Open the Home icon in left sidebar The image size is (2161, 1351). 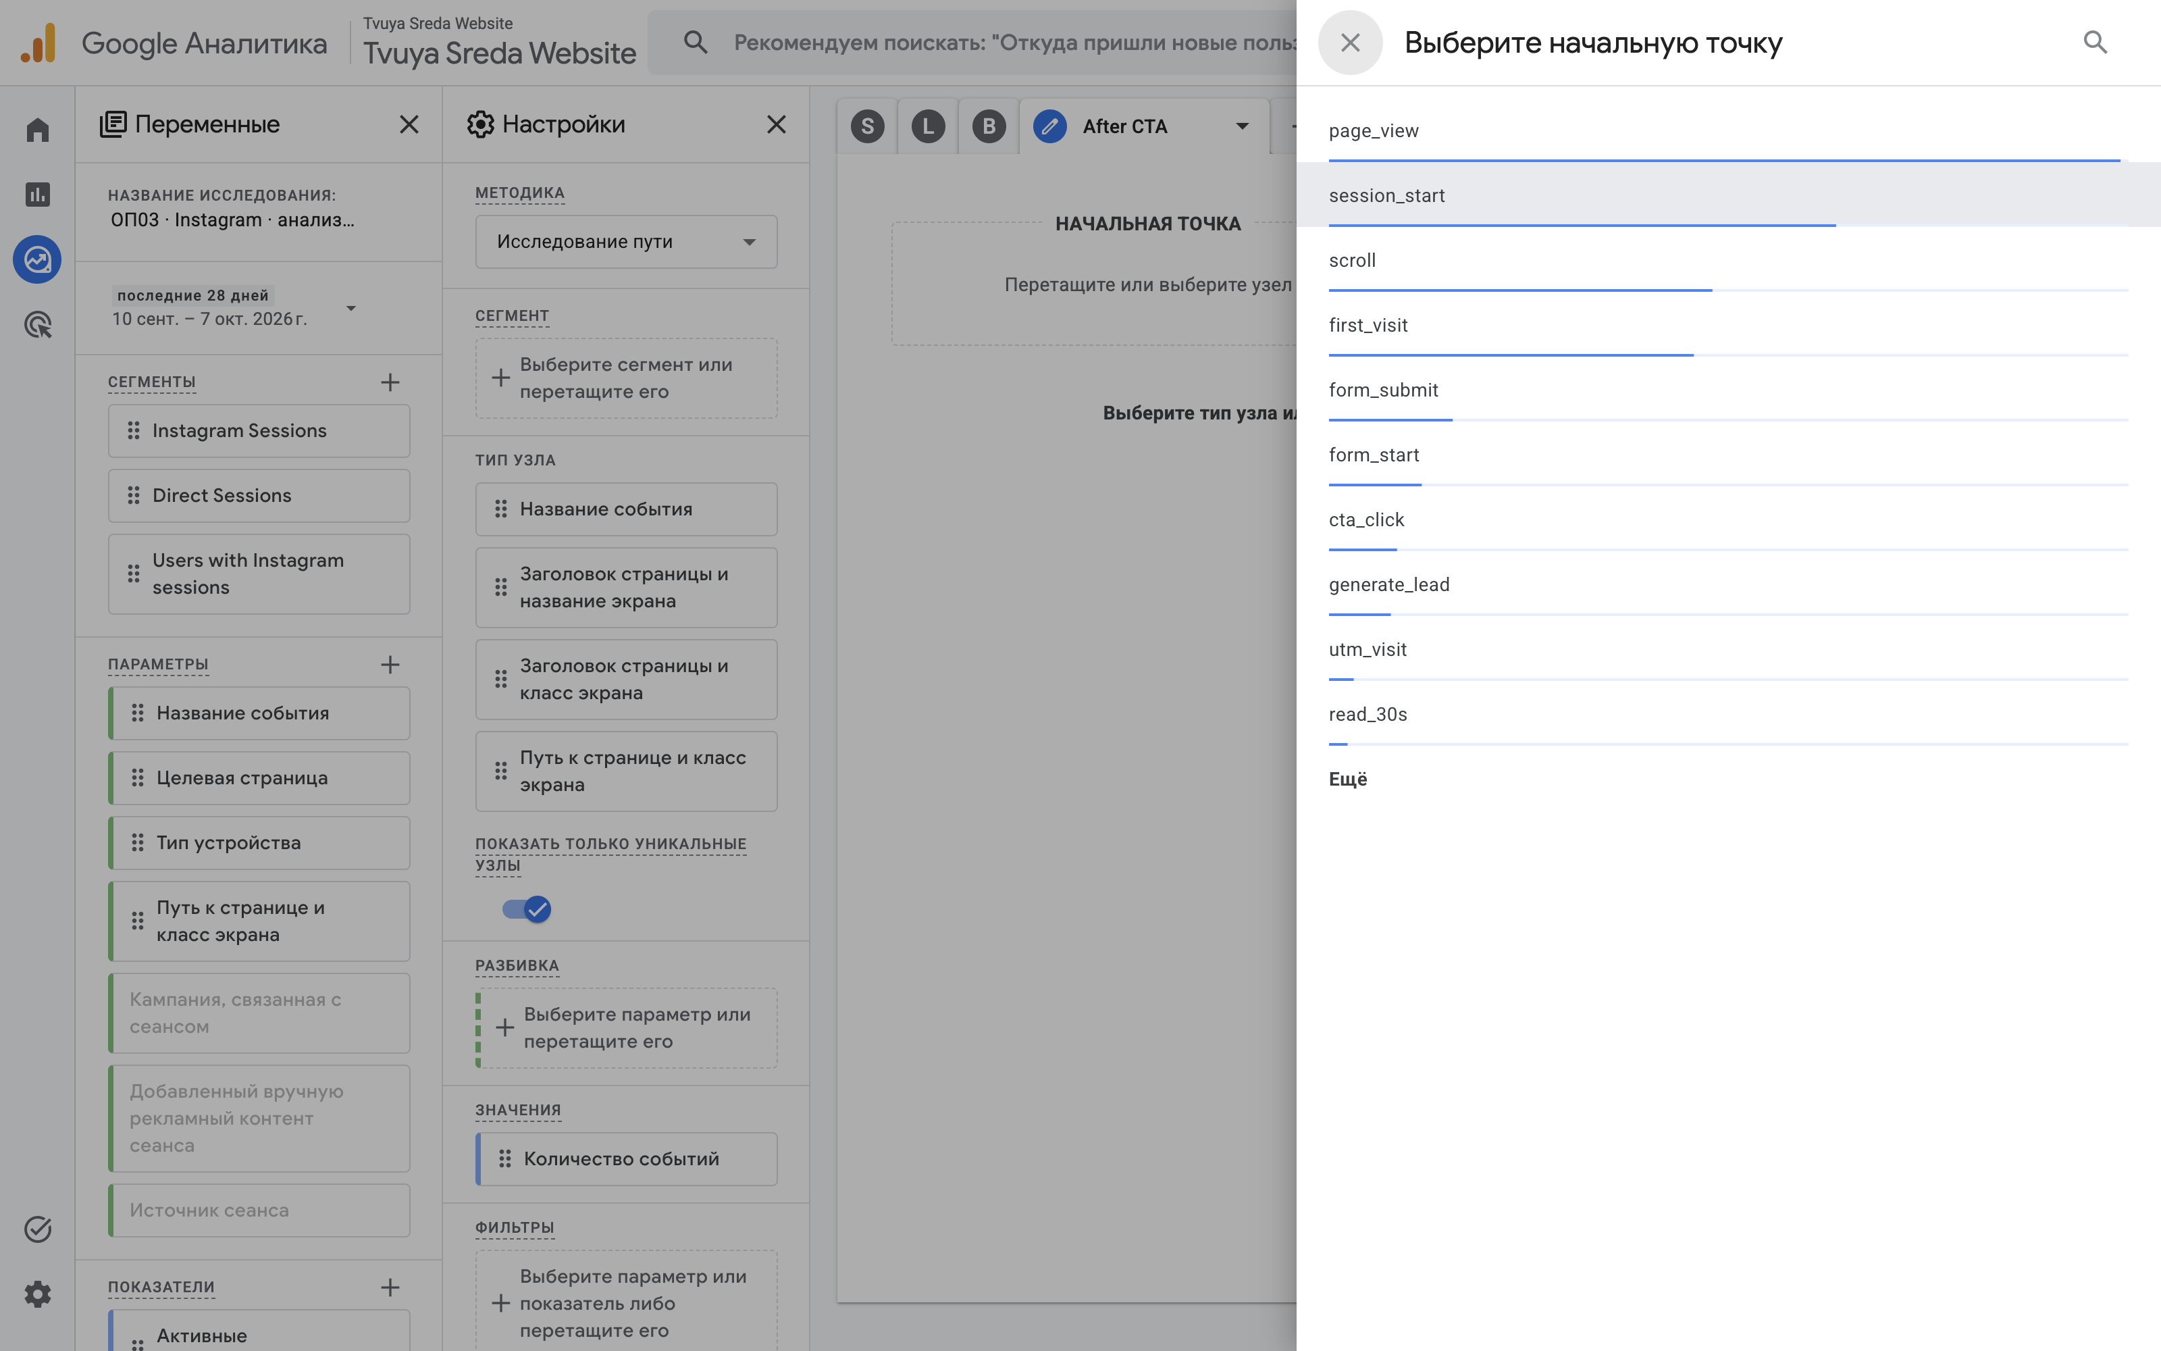point(38,130)
